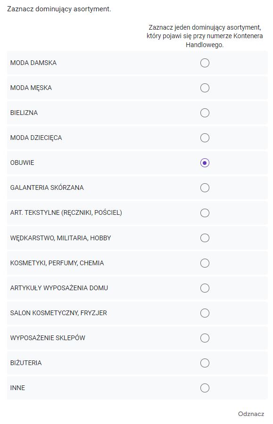This screenshot has height=424, width=273.
Task: Choose the MODA DZIECIĘCA radio option
Action: (x=205, y=138)
